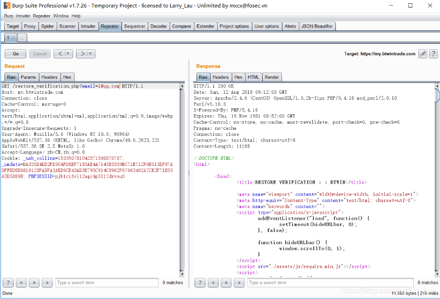Select Request Params tab

pos(28,77)
